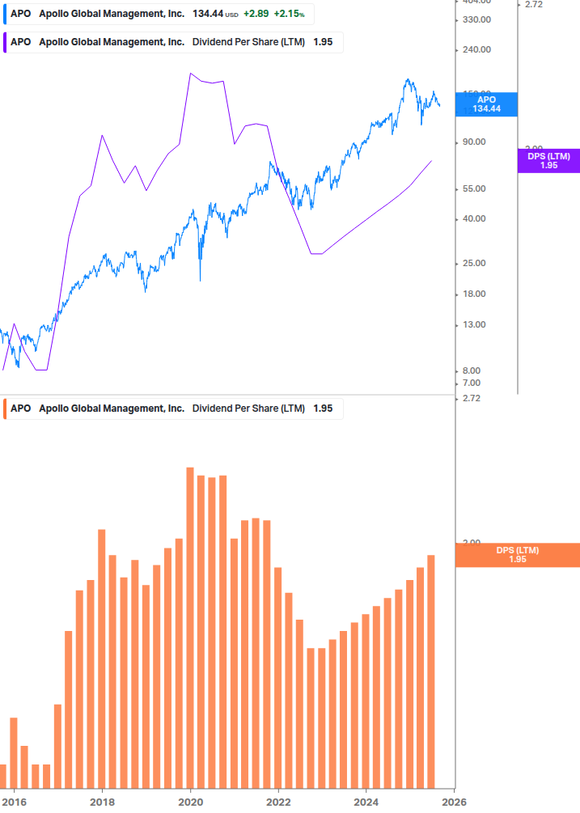Click the 25.00 price axis label
The image size is (580, 813).
pyautogui.click(x=474, y=264)
